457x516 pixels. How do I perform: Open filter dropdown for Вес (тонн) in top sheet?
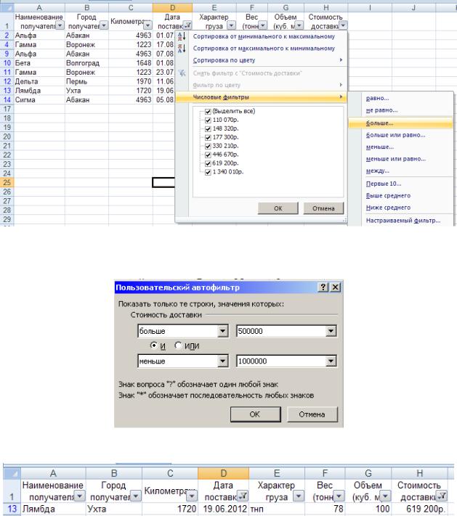click(262, 25)
